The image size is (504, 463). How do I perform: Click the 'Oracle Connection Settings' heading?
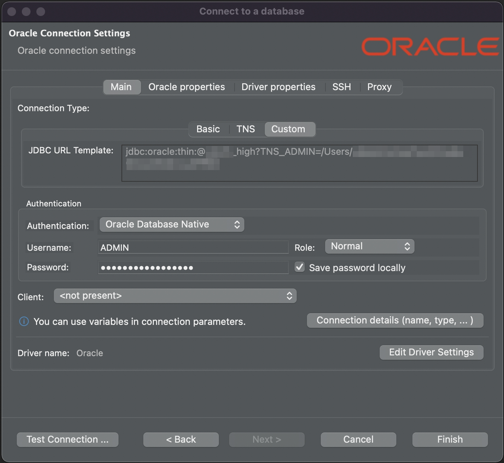(x=69, y=33)
